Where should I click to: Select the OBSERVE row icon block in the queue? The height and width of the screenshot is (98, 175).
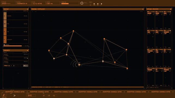[5, 16]
